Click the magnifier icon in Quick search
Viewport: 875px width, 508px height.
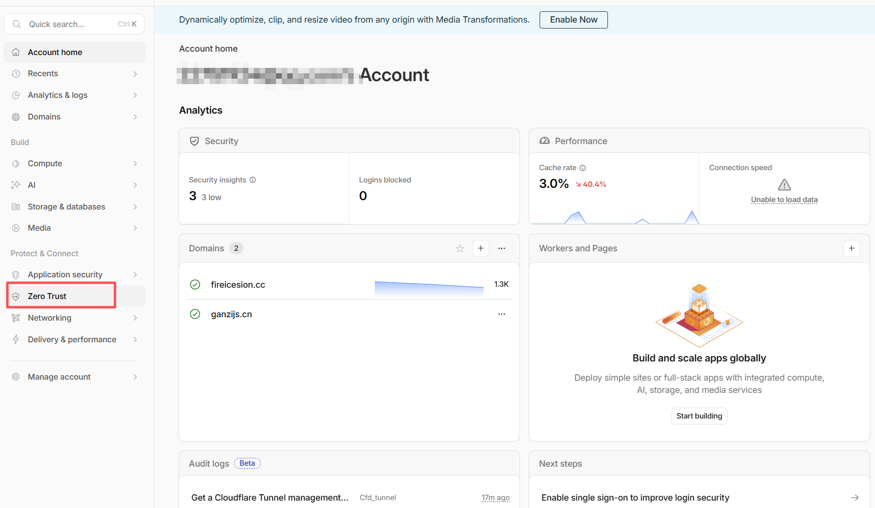[x=17, y=24]
